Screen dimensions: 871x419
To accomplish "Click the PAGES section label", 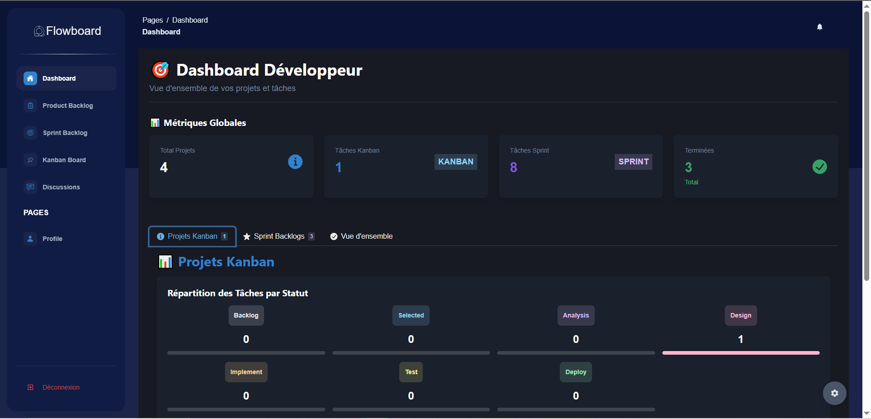I will [36, 212].
